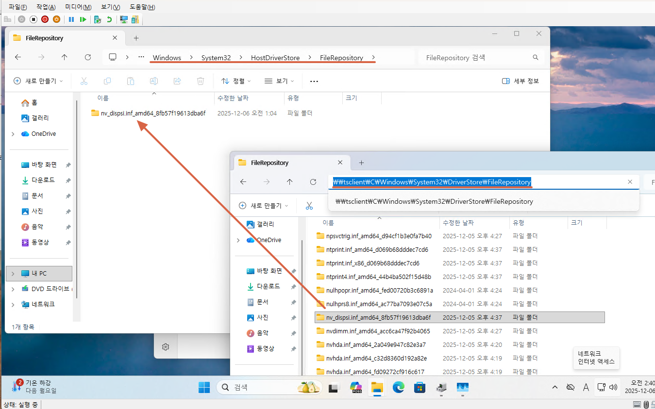Expand the DVD 드라이브 tree node

13,289
